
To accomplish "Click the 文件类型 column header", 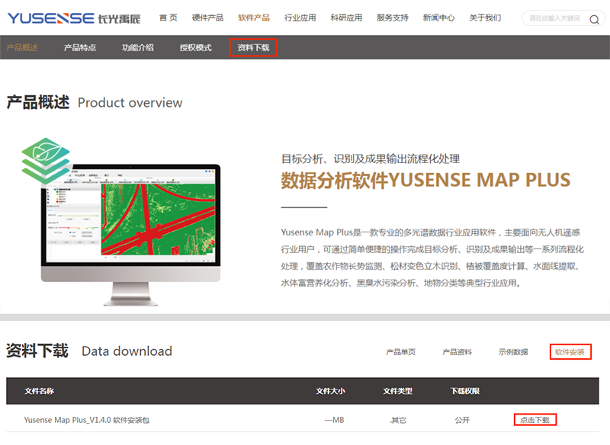I will (397, 391).
